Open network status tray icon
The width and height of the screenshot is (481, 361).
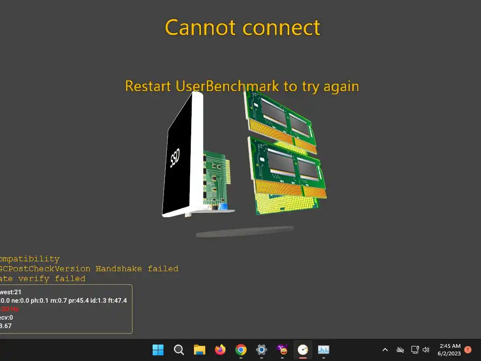415,350
